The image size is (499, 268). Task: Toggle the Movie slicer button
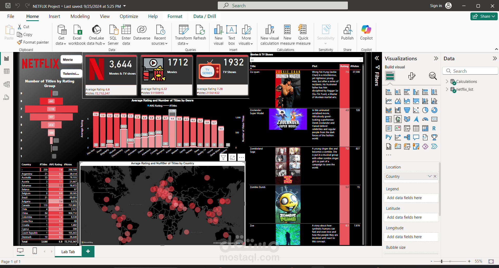(x=71, y=60)
